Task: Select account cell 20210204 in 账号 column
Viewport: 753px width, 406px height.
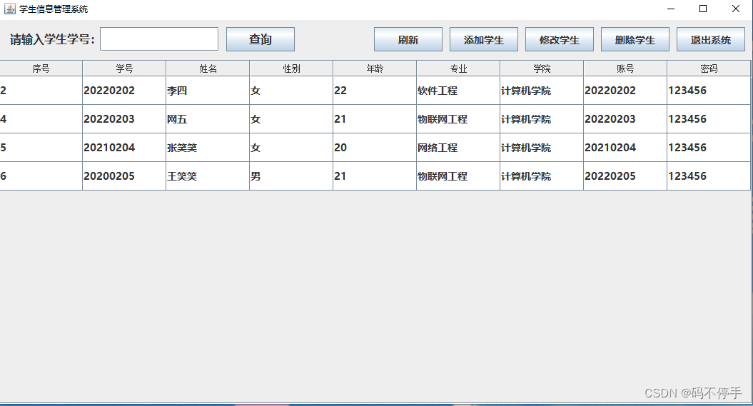Action: (626, 147)
